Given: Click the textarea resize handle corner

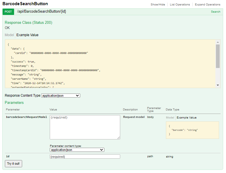Looking at the screenshot, I should pyautogui.click(x=118, y=138).
